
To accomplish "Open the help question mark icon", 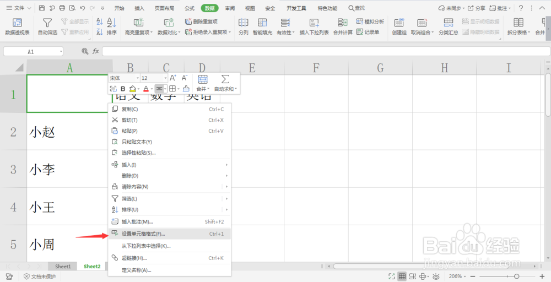I will pyautogui.click(x=521, y=8).
